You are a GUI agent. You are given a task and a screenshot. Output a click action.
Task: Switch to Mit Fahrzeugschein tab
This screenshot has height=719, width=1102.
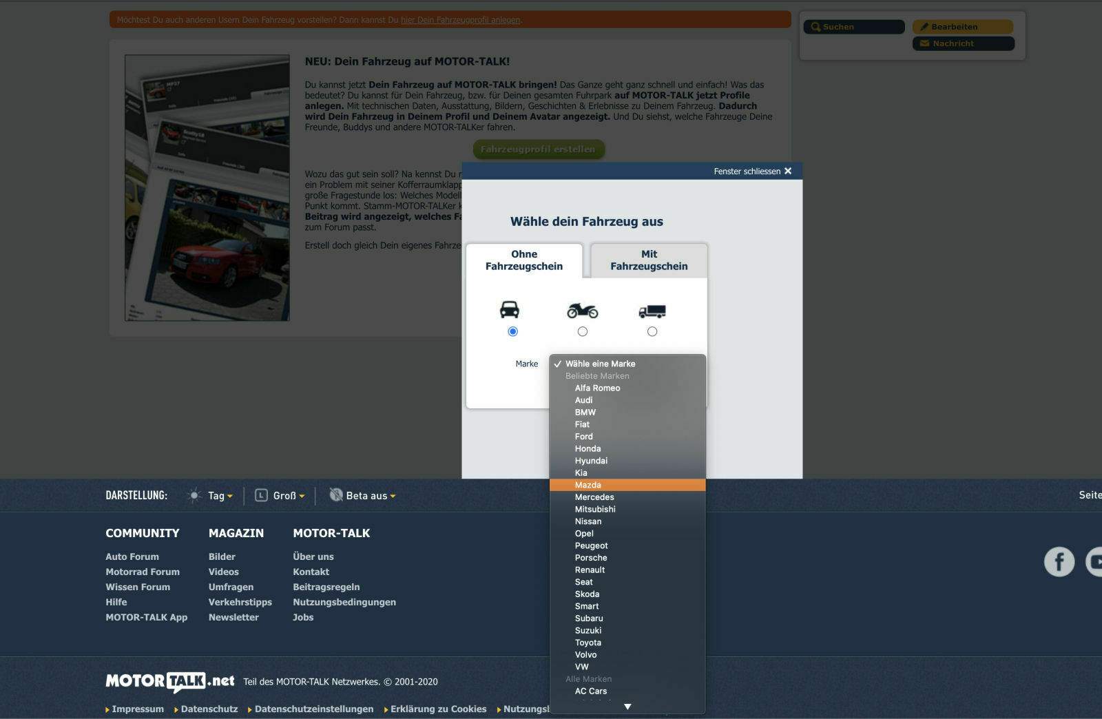pyautogui.click(x=649, y=260)
